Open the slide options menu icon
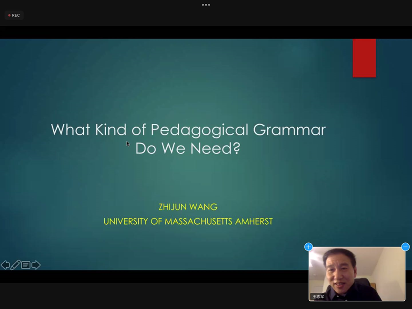412x309 pixels. (26, 265)
